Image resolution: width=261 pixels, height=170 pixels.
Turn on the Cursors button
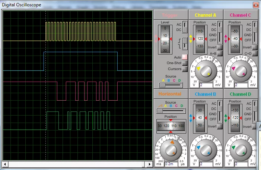(184, 69)
